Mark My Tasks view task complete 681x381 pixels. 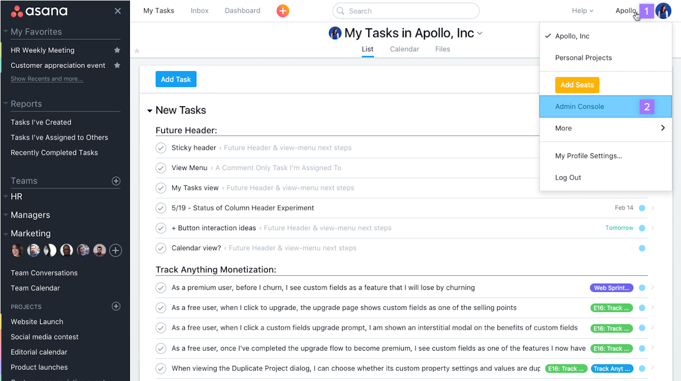161,188
